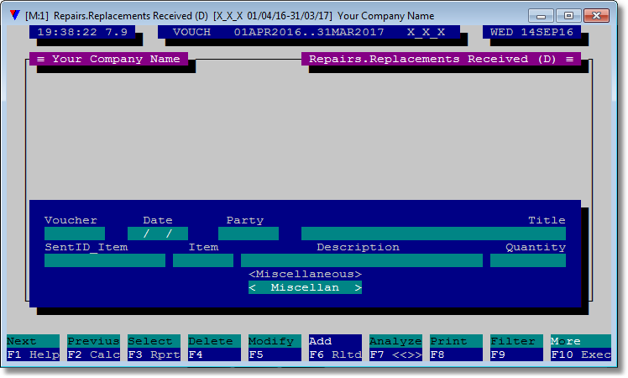
Task: Click into the Item input field
Action: (203, 260)
